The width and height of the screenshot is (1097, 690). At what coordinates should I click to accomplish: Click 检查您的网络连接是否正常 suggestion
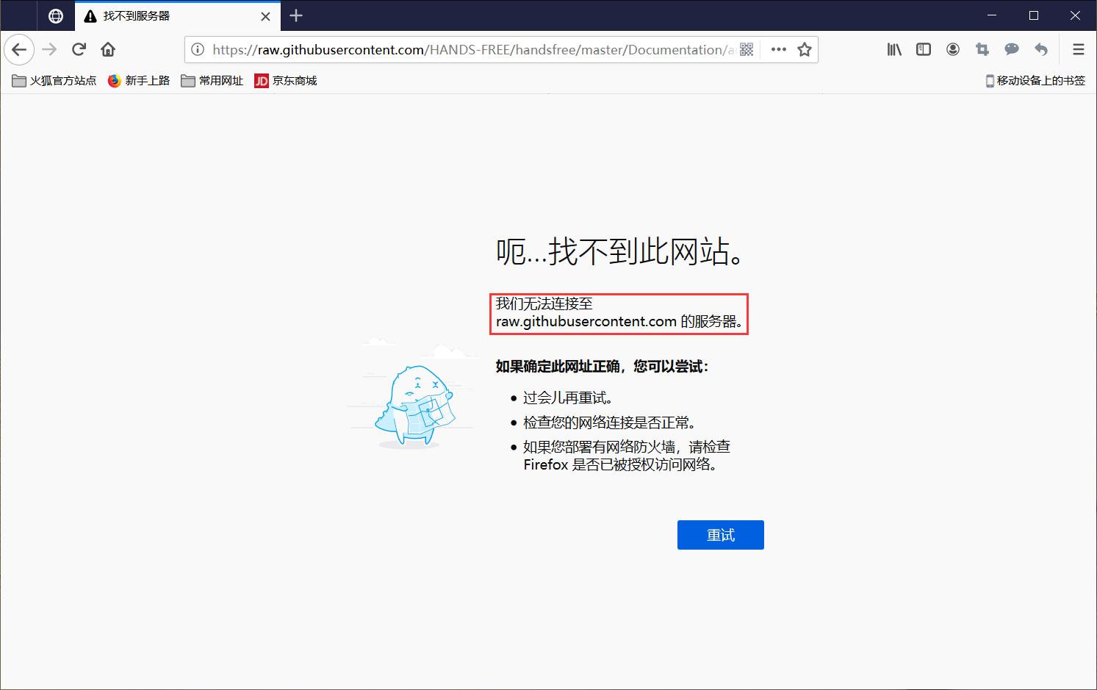(610, 423)
